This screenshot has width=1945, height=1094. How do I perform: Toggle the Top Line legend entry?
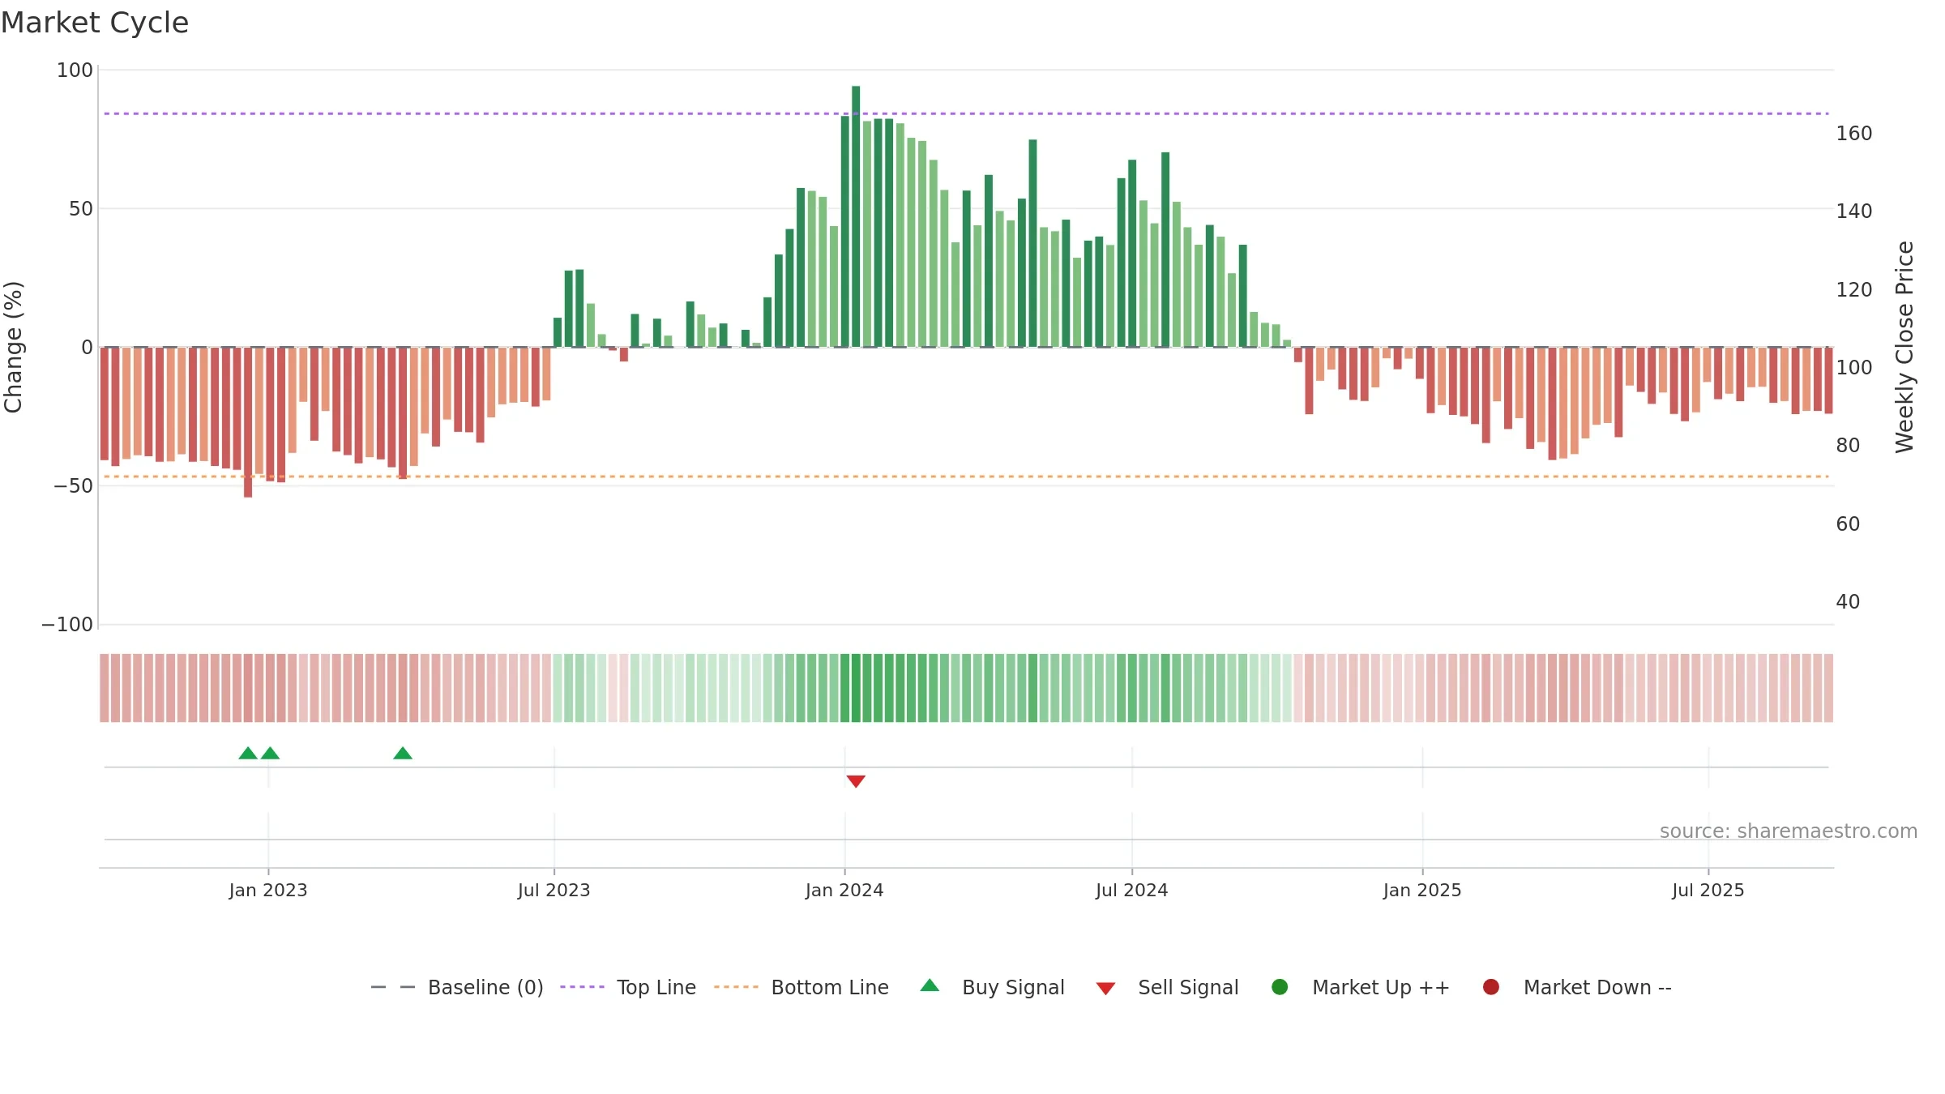tap(627, 987)
